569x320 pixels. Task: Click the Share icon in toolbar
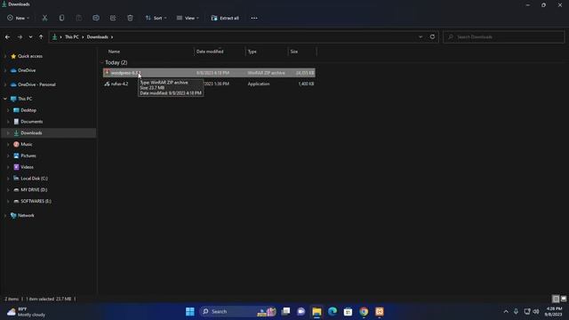(x=113, y=18)
